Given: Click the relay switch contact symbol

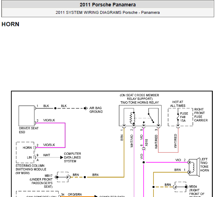Looking at the screenshot, I should point(151,118).
